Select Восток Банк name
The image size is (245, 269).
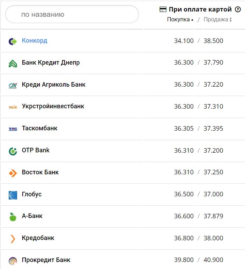coord(40,172)
